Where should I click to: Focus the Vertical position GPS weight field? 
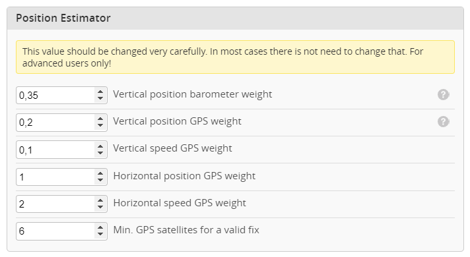coord(55,122)
